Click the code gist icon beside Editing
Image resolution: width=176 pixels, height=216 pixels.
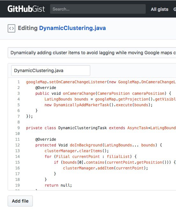11,28
